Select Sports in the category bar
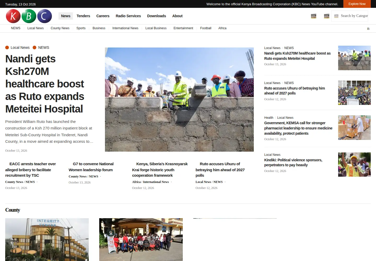Image resolution: width=376 pixels, height=261 pixels. coord(81,28)
